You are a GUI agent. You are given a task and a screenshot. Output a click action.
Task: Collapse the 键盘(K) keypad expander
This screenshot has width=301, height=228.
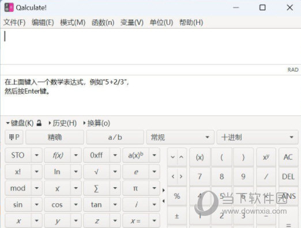click(x=20, y=123)
